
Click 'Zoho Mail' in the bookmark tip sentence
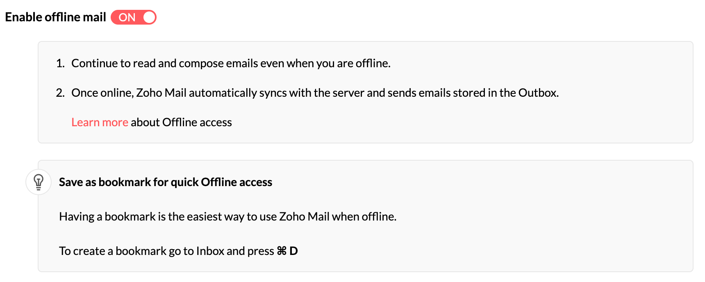(304, 216)
